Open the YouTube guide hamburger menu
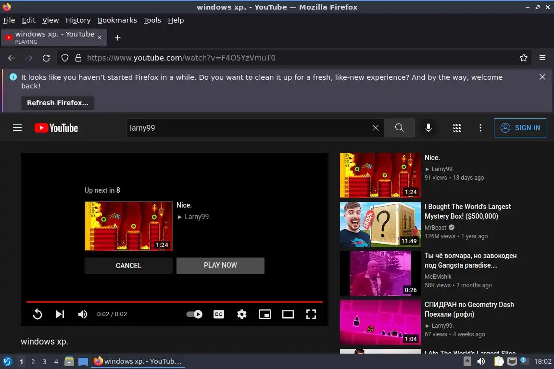 point(17,128)
